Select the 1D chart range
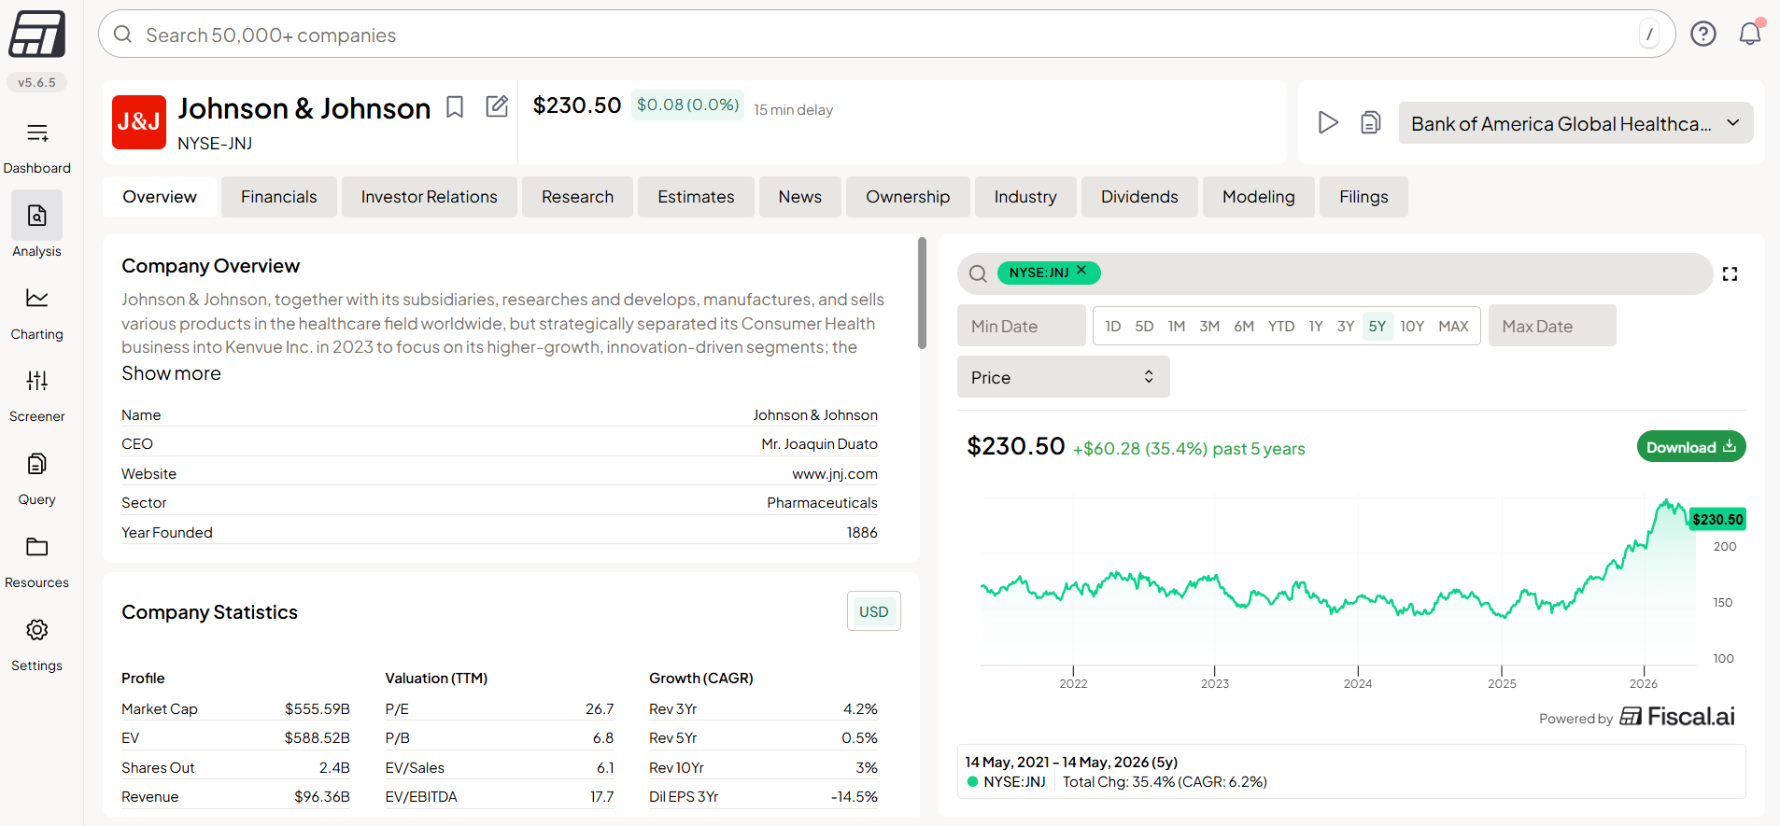 (1113, 327)
